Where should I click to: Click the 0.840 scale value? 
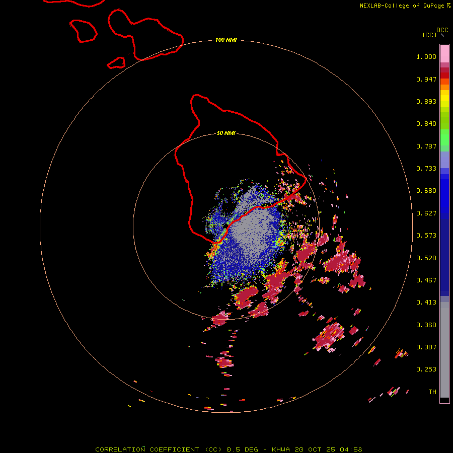click(426, 124)
